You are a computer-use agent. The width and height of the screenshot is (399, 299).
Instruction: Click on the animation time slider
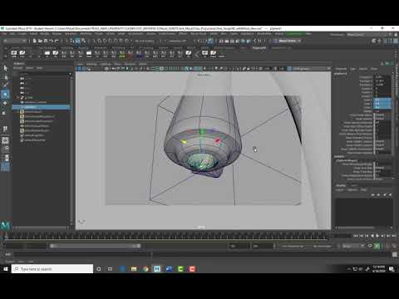click(x=166, y=236)
